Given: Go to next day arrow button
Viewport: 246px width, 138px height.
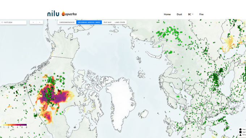Looking at the screenshot, I should pyautogui.click(x=40, y=22).
